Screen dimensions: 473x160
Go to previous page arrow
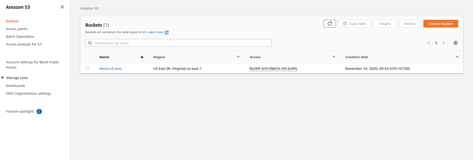[429, 43]
